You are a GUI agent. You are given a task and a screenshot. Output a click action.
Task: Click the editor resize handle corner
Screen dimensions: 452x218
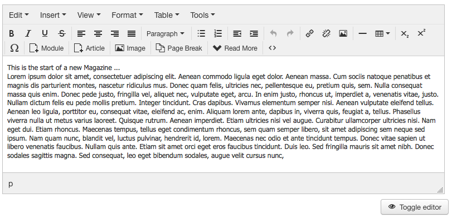coord(440,190)
